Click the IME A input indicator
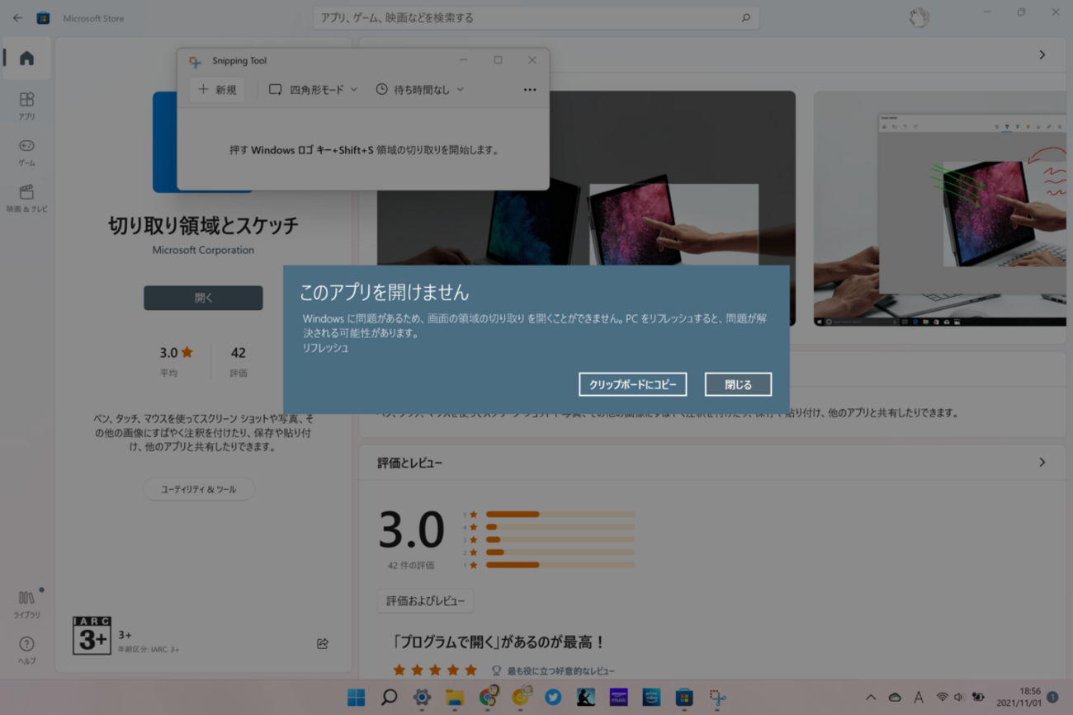The image size is (1073, 715). pyautogui.click(x=918, y=698)
